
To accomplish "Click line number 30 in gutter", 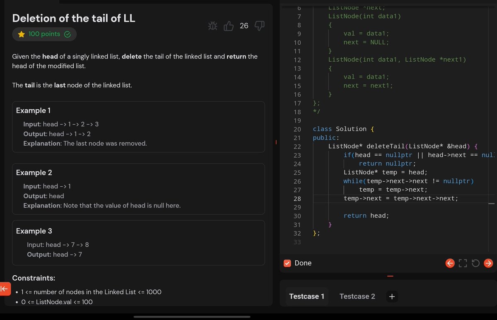I will pos(297,216).
